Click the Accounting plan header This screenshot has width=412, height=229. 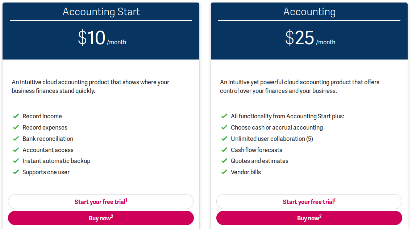(x=309, y=12)
